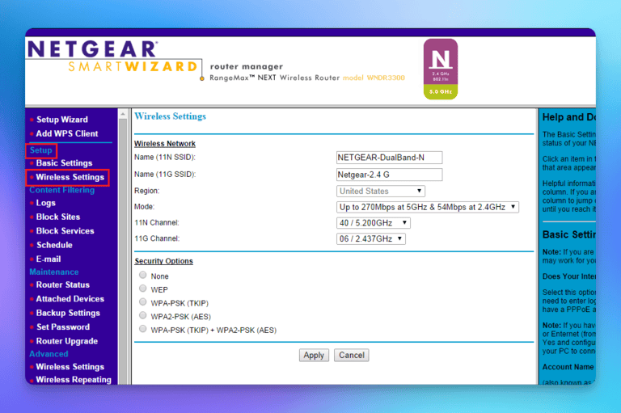Viewport: 621px width, 413px height.
Task: Open Block Sites
Action: point(58,217)
